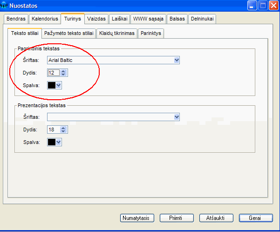Image resolution: width=280 pixels, height=232 pixels.
Task: Click the Priimti button
Action: [177, 218]
